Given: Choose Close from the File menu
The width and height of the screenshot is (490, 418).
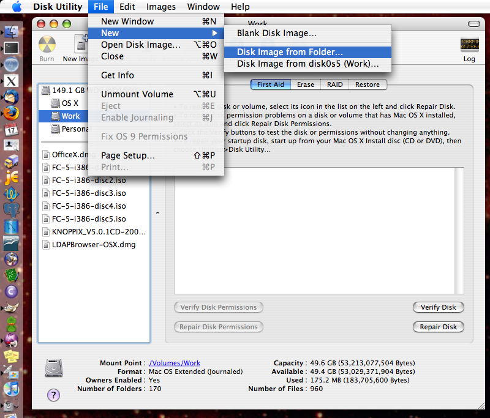Looking at the screenshot, I should click(156, 56).
